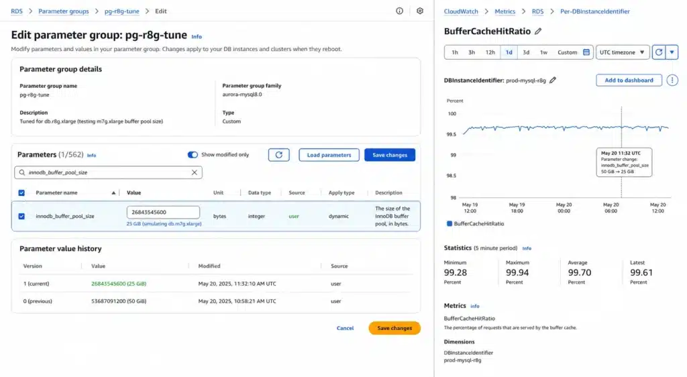Edit DBInstanceIdentifier label with pencil icon

click(x=553, y=80)
